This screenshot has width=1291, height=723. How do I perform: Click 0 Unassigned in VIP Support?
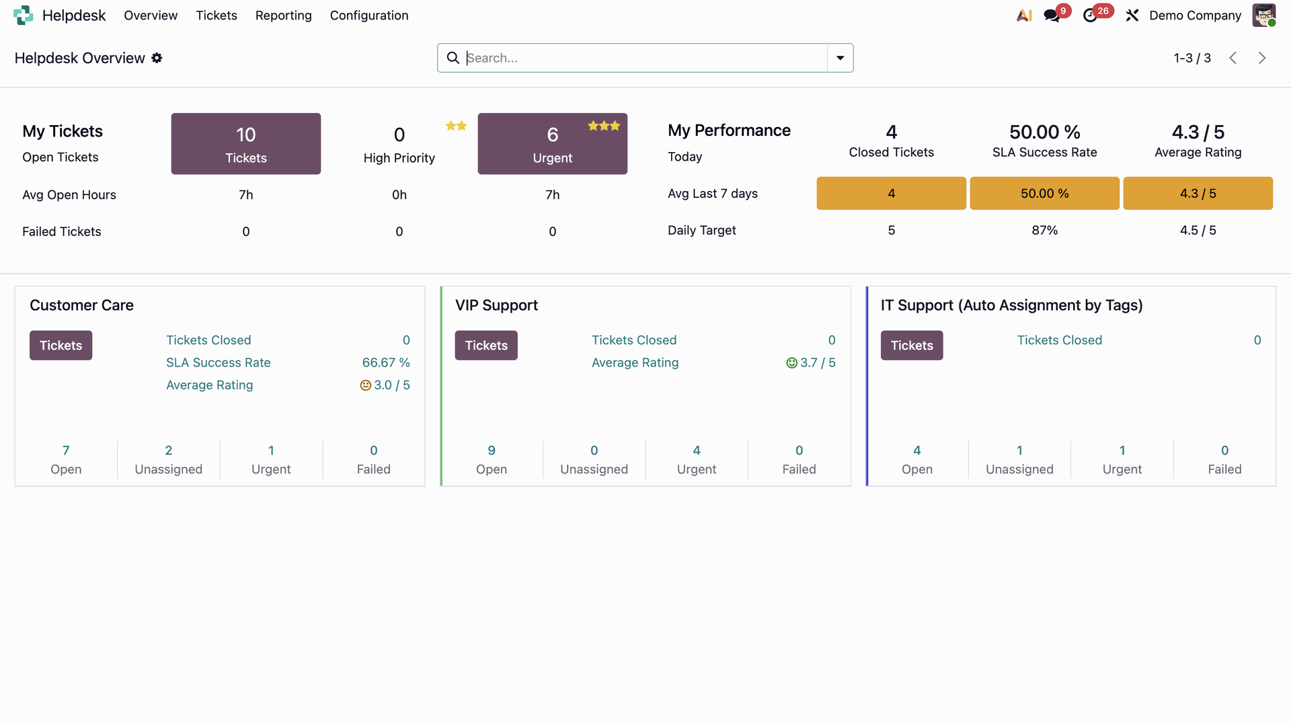click(594, 460)
